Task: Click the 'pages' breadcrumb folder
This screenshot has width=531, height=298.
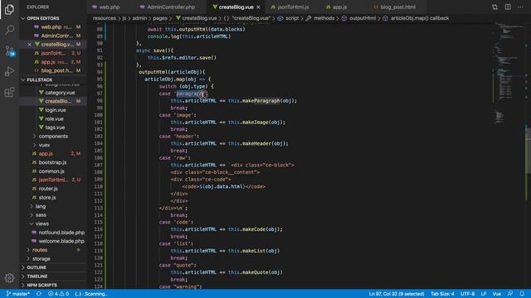Action: point(160,18)
